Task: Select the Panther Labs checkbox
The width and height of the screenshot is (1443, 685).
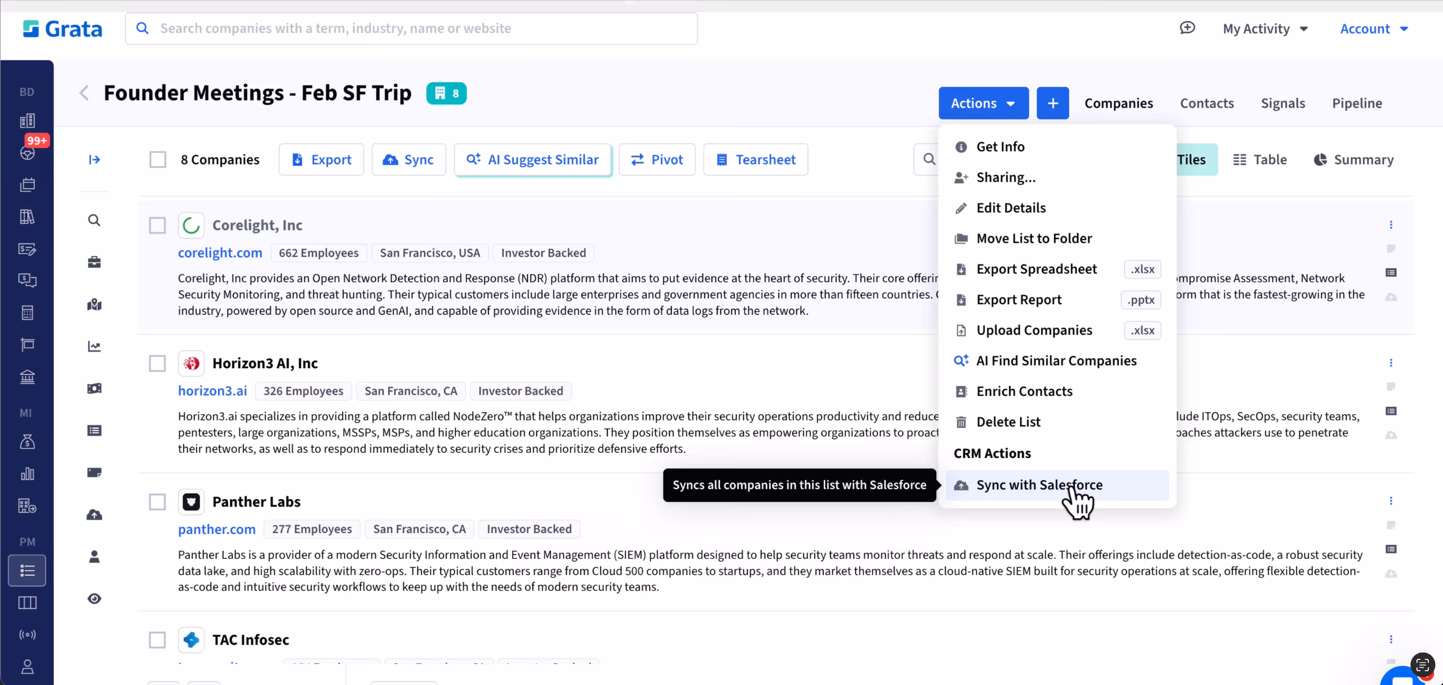Action: (157, 502)
